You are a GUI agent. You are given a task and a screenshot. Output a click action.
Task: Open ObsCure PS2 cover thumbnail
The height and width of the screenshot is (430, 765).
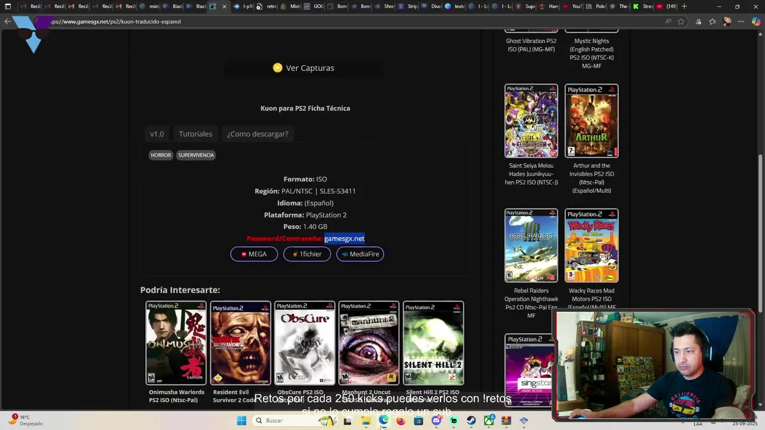pyautogui.click(x=305, y=343)
